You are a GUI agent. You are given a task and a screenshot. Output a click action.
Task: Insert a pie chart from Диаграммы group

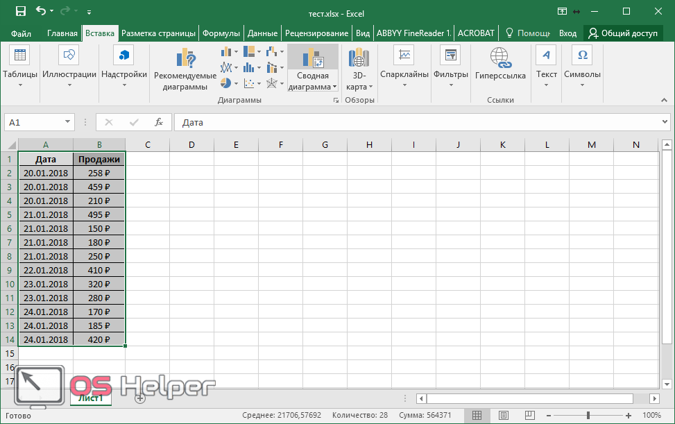(226, 83)
